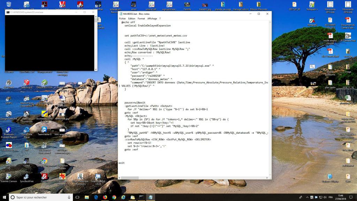Click FRA language indicator in taskbar

point(331,197)
